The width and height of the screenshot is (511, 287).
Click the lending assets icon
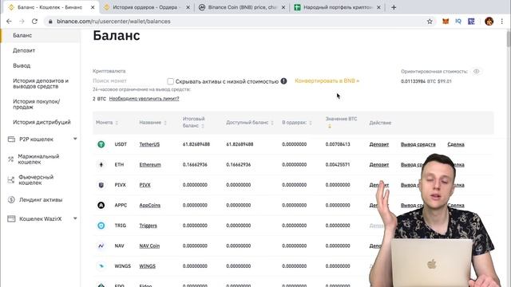[11, 200]
